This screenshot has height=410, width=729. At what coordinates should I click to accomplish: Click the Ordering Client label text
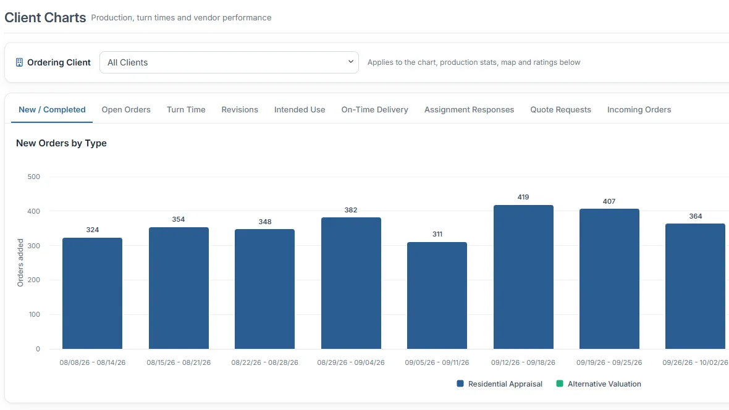59,62
